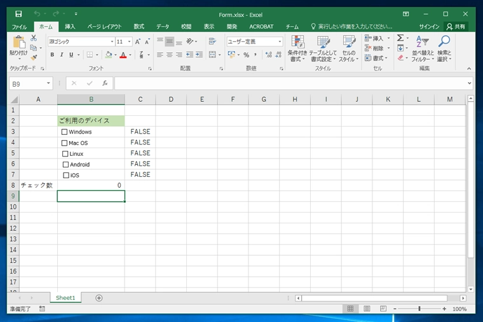Check the Windows checkbox
The height and width of the screenshot is (322, 483).
click(64, 132)
